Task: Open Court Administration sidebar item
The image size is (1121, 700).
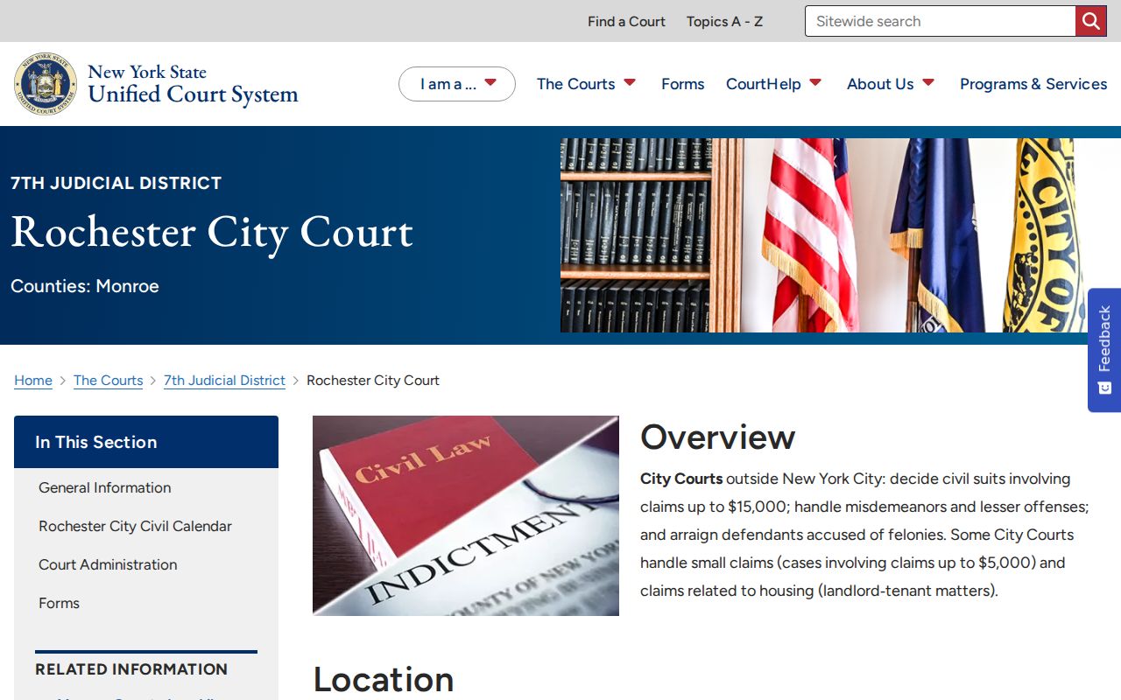Action: click(x=108, y=564)
